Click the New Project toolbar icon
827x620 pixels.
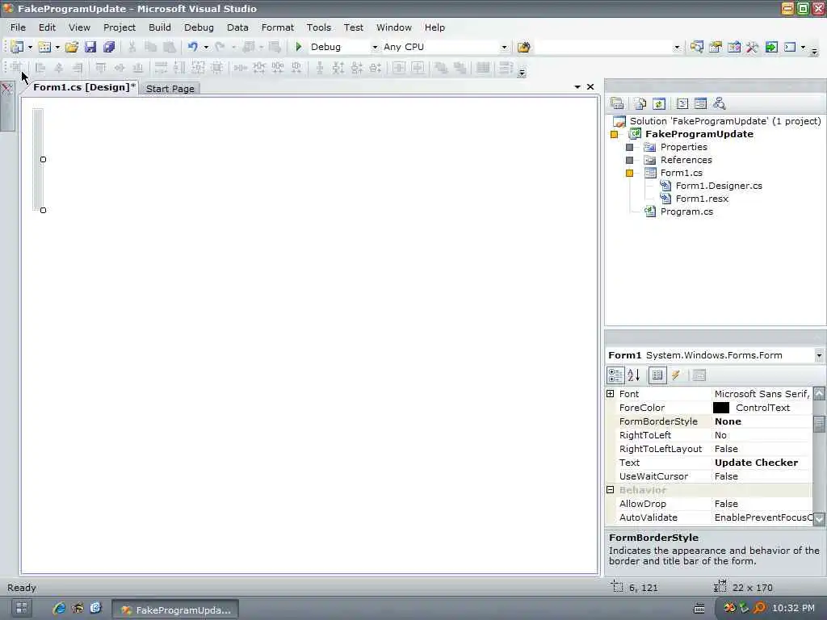point(17,47)
